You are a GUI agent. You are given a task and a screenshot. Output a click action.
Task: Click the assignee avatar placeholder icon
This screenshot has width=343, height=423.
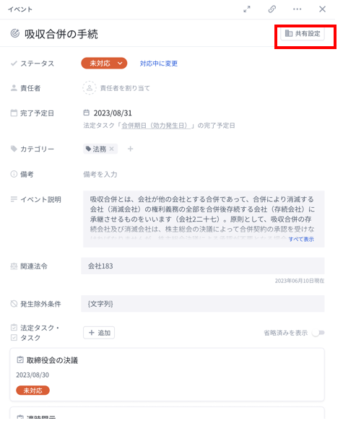[x=90, y=88]
